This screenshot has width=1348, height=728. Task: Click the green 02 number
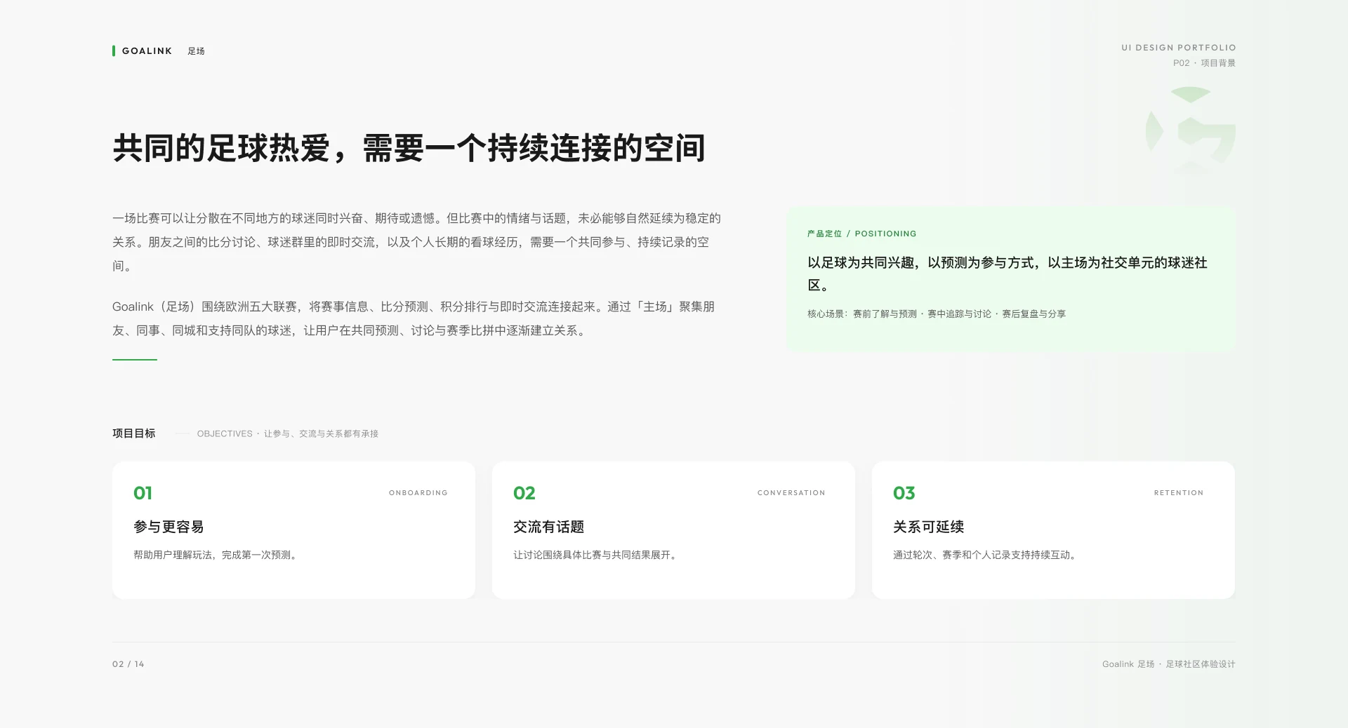click(x=524, y=493)
